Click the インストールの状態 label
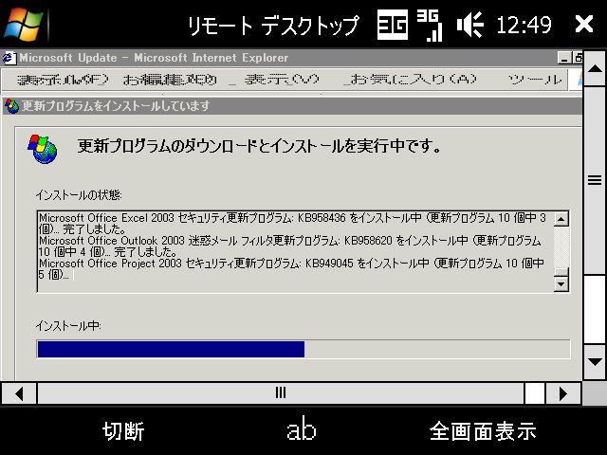607x455 pixels. point(79,194)
